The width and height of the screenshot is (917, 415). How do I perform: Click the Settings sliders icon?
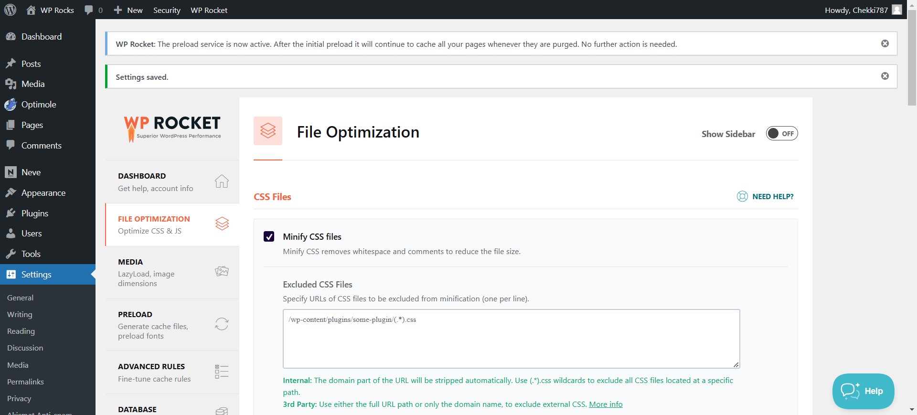[11, 274]
